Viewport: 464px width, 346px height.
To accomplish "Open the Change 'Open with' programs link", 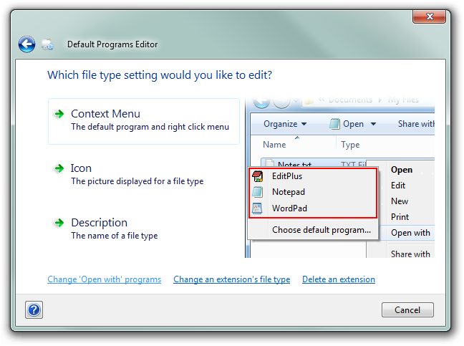I will click(x=104, y=279).
